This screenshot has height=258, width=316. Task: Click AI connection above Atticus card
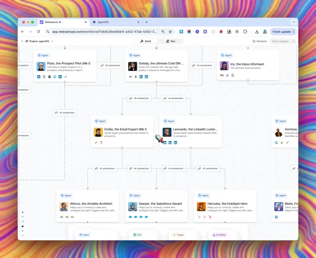pyautogui.click(x=105, y=168)
